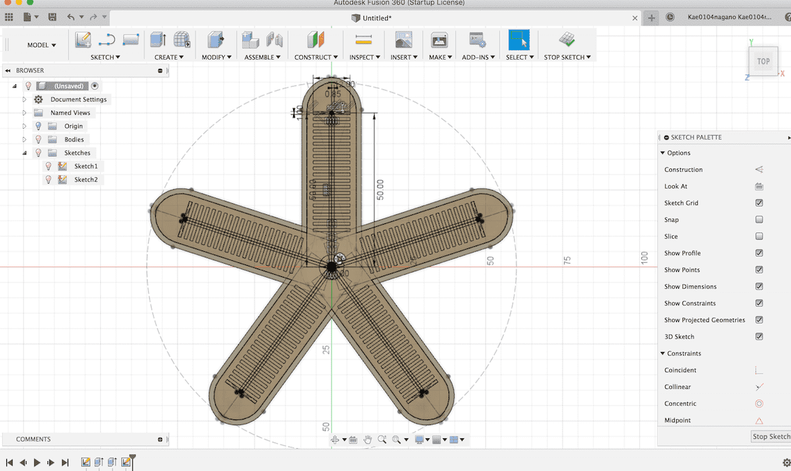The image size is (791, 471).
Task: Click the Insert image icon
Action: click(x=403, y=40)
